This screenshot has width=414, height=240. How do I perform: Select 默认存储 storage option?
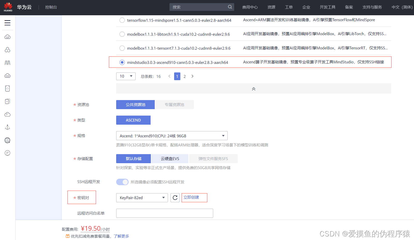pyautogui.click(x=134, y=159)
